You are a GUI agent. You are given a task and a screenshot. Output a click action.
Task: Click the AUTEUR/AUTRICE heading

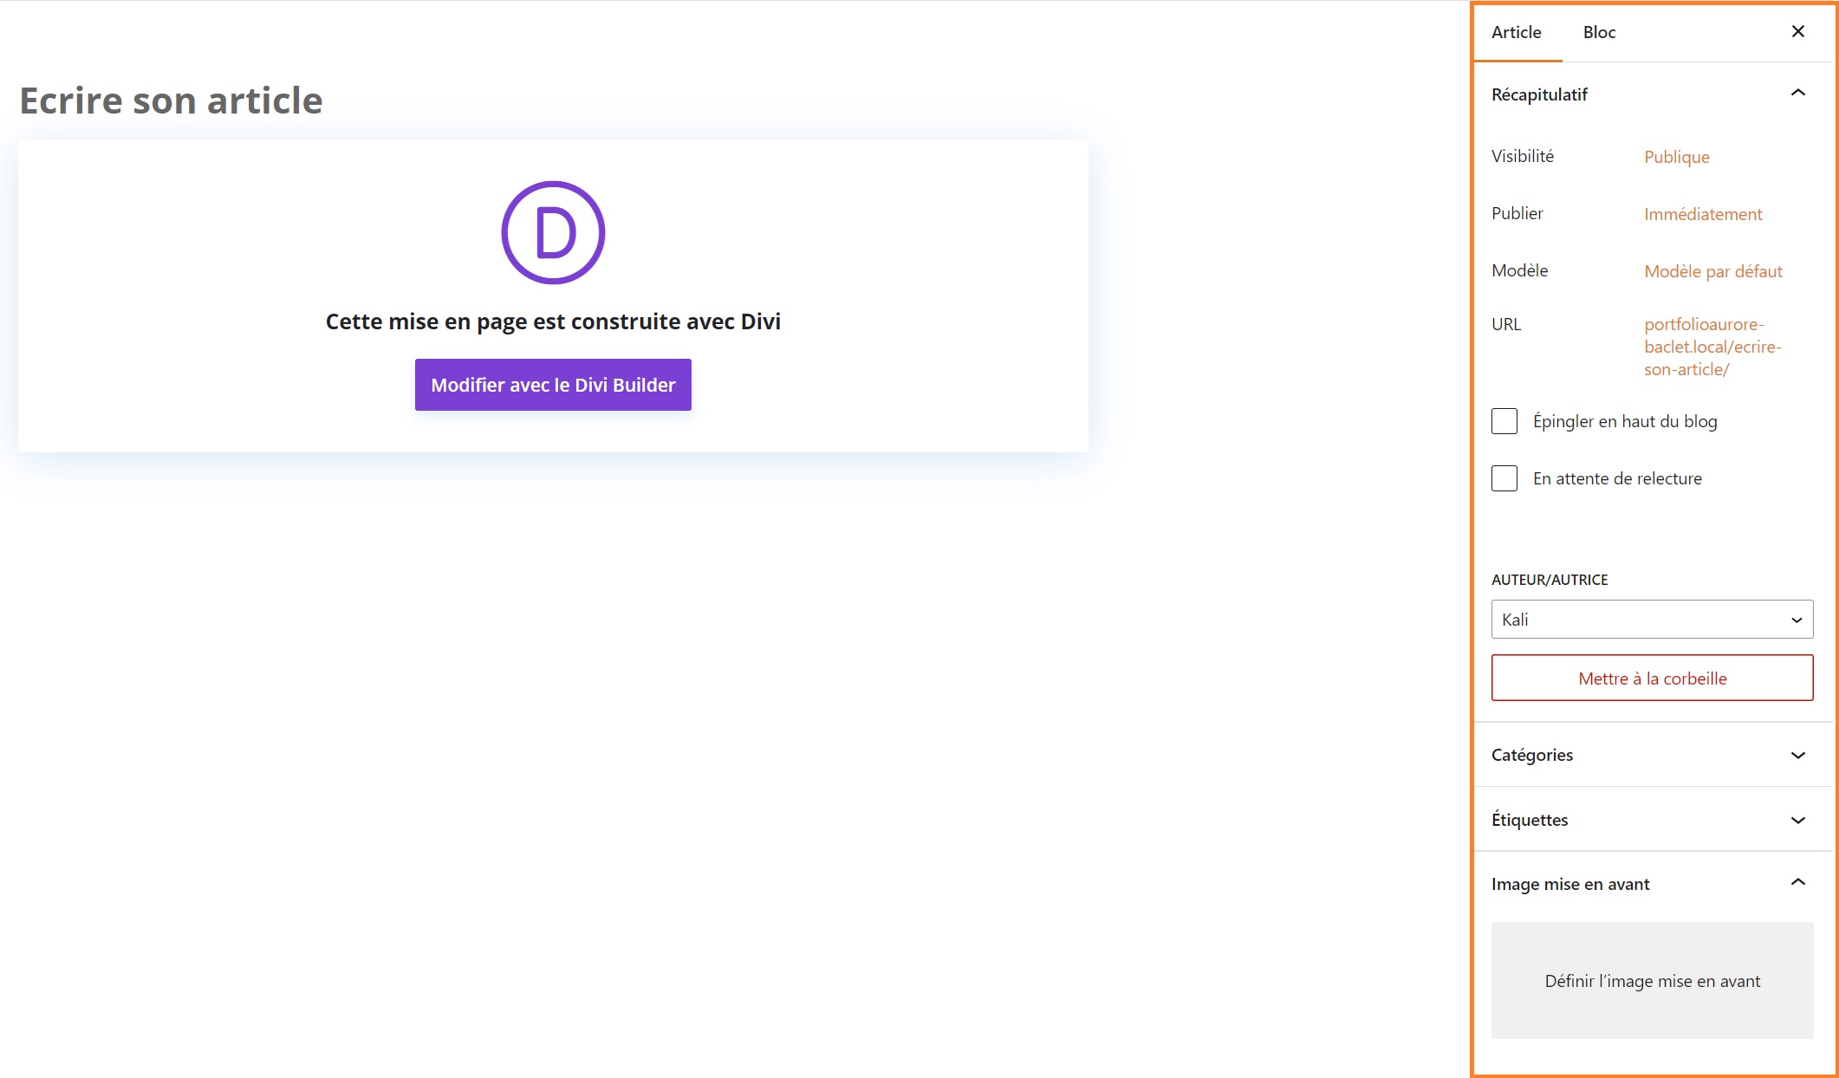(1550, 580)
